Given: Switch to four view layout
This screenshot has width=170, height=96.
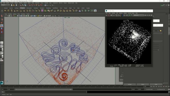Looking at the screenshot, I should (2, 46).
